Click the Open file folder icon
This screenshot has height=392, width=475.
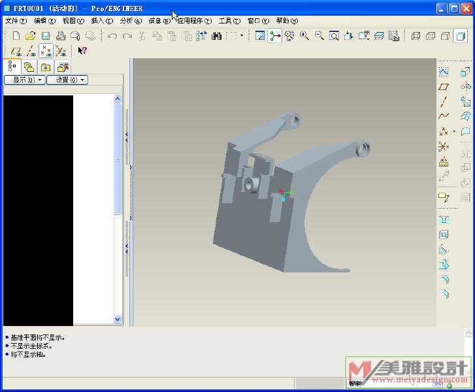[30, 36]
